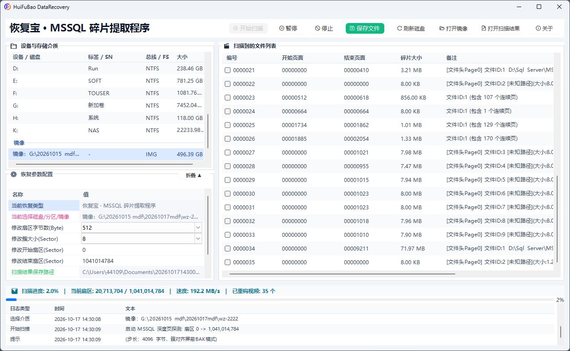Open the 关于 about dialog
The width and height of the screenshot is (570, 351).
[544, 28]
